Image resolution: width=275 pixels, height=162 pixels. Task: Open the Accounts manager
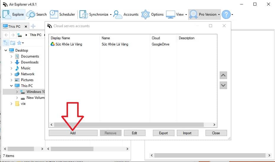click(x=126, y=14)
